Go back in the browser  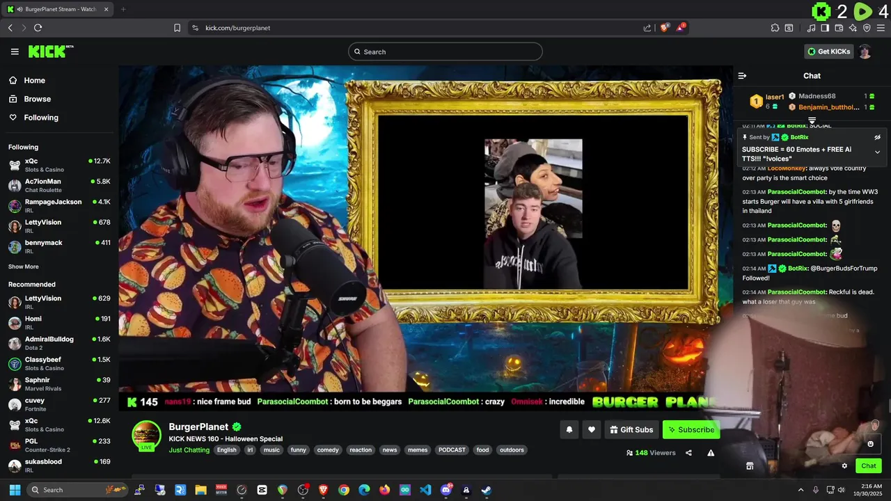[10, 28]
